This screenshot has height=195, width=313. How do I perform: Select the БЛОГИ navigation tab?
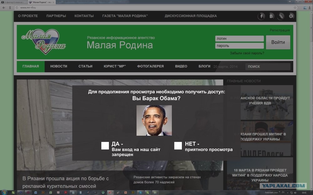tap(204, 66)
